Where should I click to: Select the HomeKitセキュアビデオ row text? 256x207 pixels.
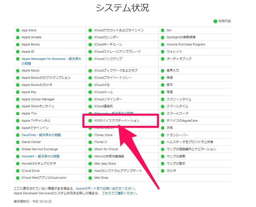tap(39, 163)
